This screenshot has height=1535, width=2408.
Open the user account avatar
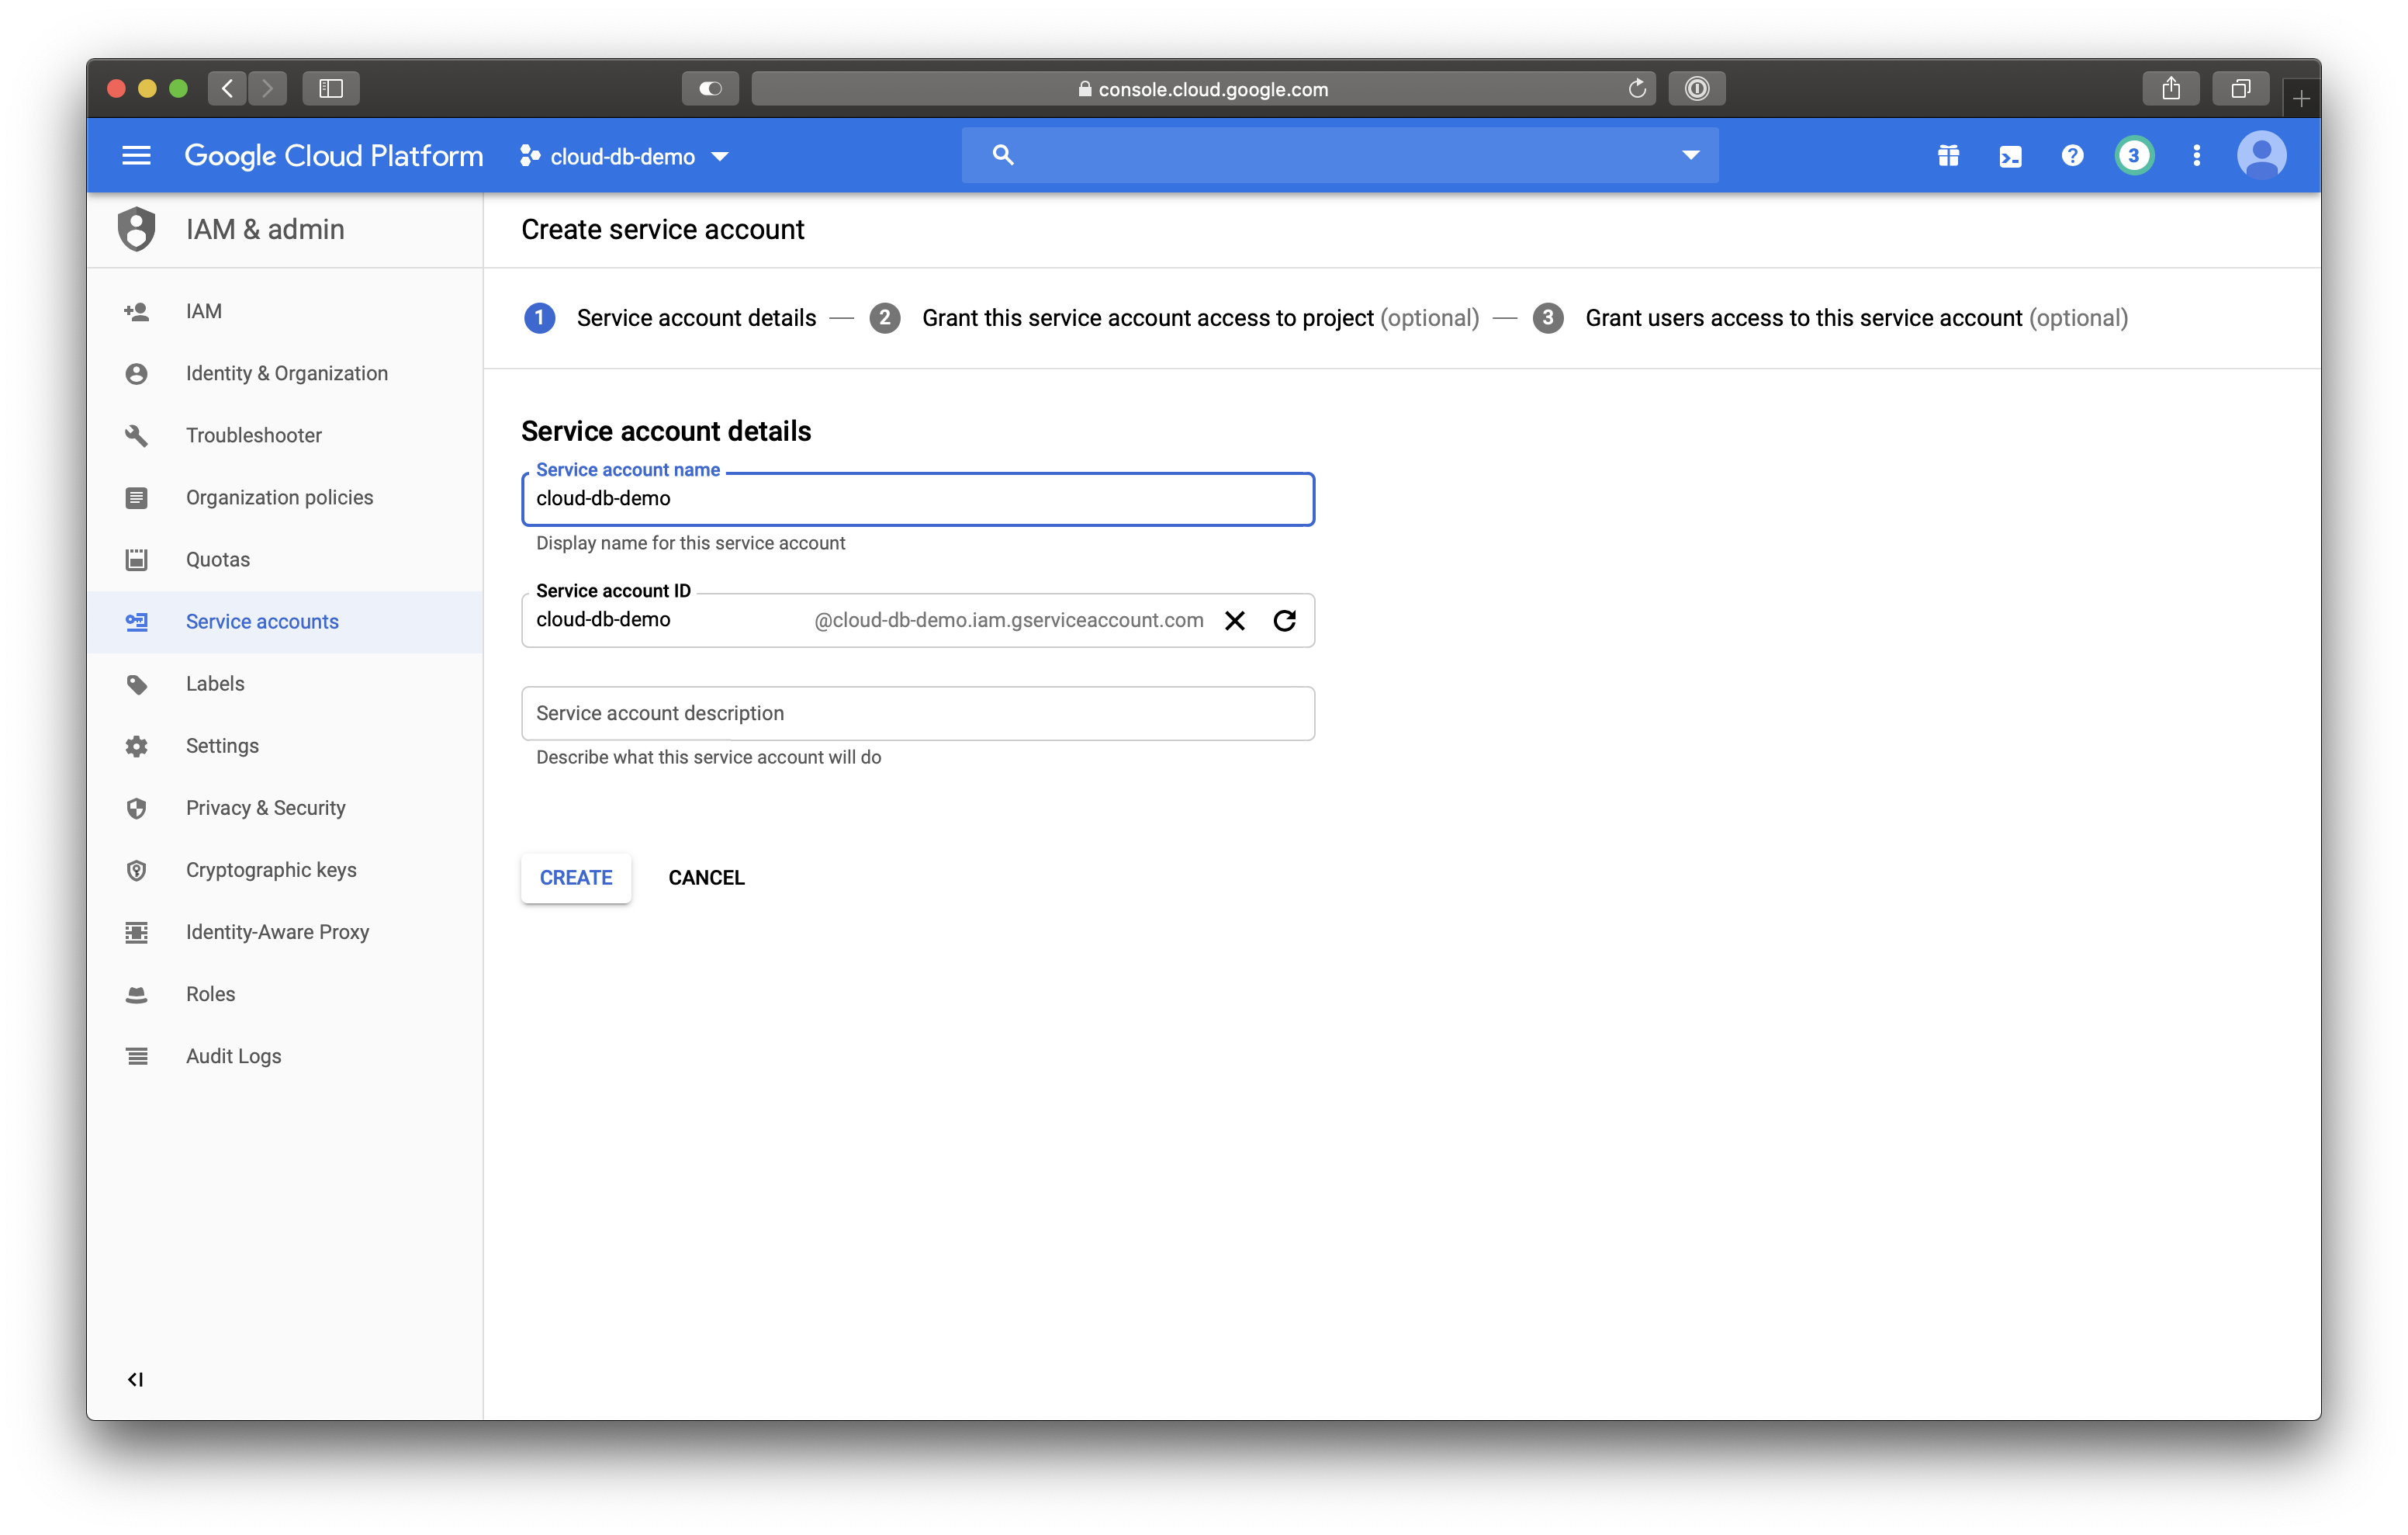[2261, 156]
